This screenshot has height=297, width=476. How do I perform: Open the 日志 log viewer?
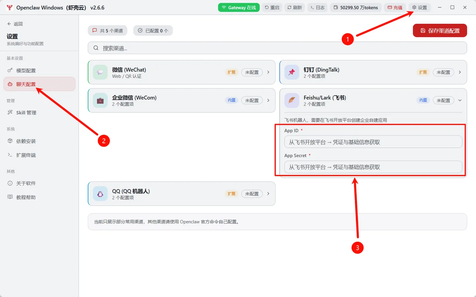coord(318,7)
